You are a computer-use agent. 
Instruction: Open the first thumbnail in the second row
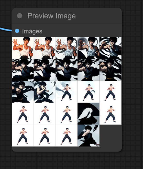(x=23, y=70)
